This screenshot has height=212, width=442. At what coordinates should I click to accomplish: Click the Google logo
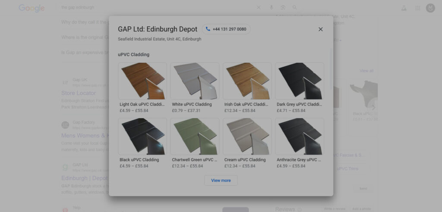coord(32,8)
